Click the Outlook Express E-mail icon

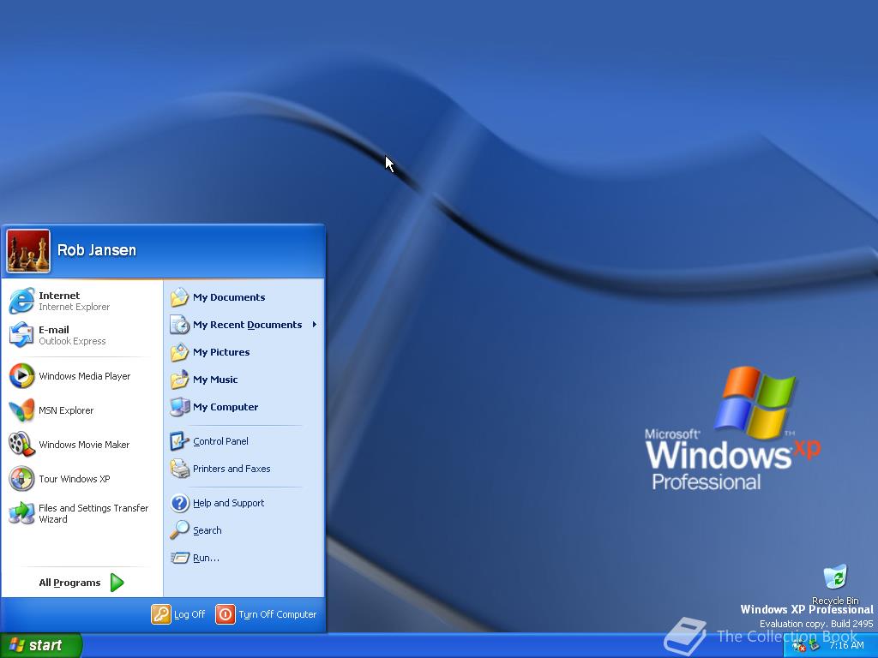(21, 335)
